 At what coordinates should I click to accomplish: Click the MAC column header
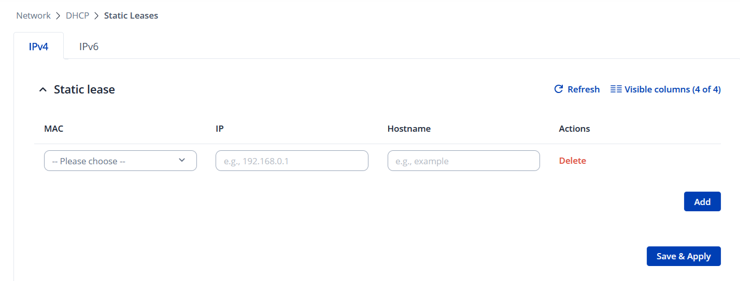[54, 129]
